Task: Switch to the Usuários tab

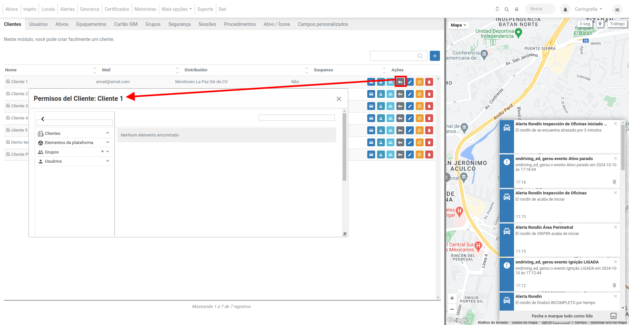Action: (x=38, y=24)
